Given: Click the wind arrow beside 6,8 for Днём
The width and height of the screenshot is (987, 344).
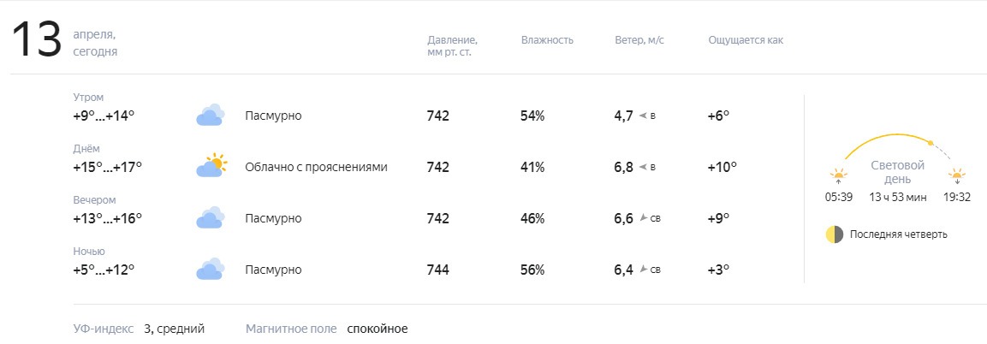Looking at the screenshot, I should (643, 167).
